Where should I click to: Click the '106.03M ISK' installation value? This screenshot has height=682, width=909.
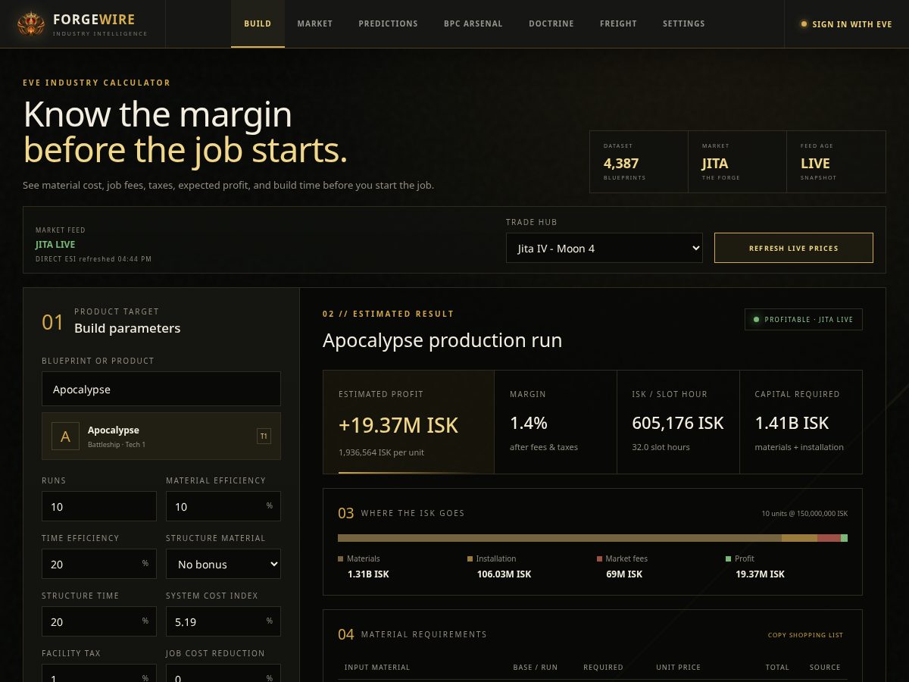point(504,574)
